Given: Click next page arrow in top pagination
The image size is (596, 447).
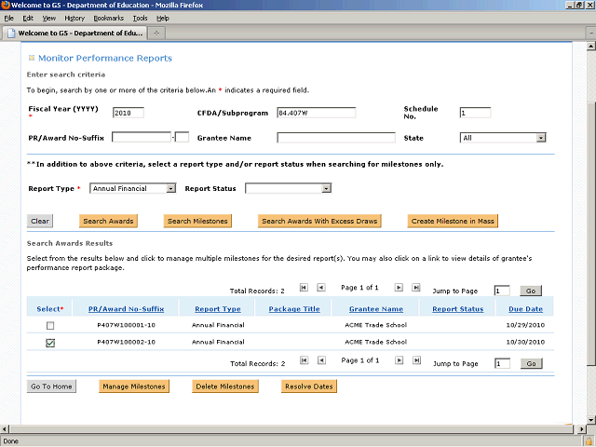Looking at the screenshot, I should pos(400,289).
